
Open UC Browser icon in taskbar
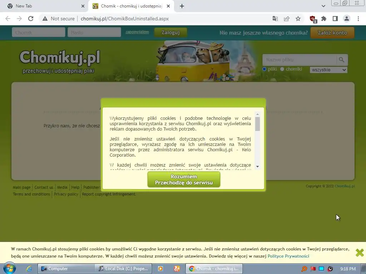(x=177, y=269)
